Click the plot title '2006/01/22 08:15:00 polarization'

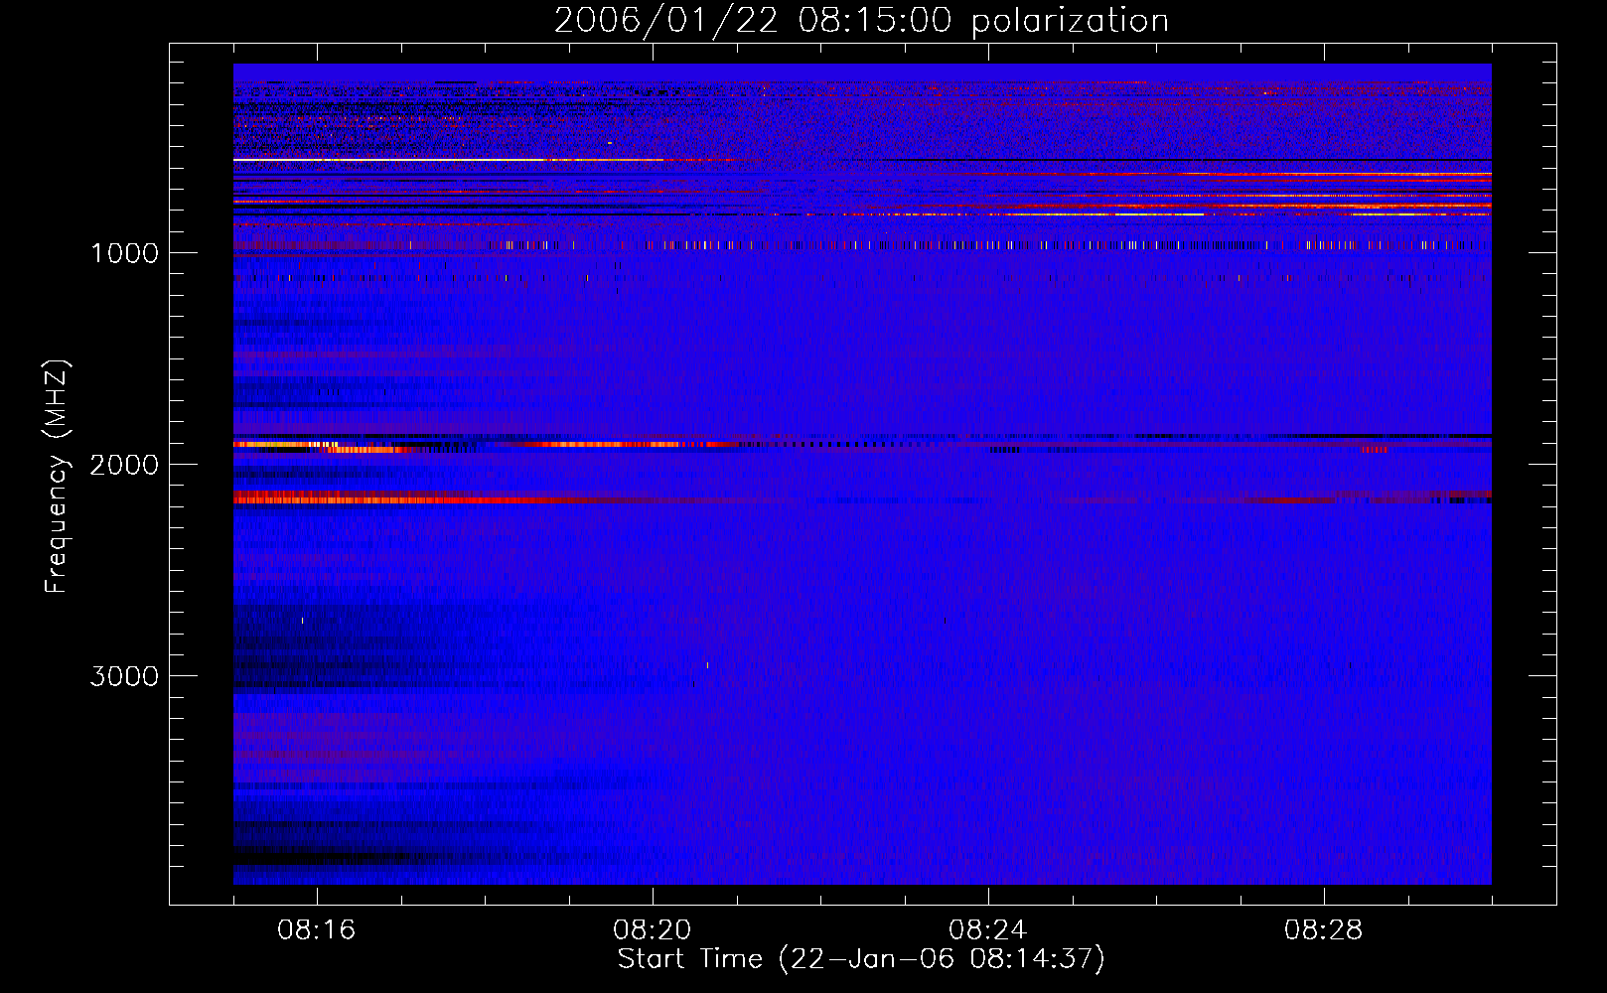[861, 21]
